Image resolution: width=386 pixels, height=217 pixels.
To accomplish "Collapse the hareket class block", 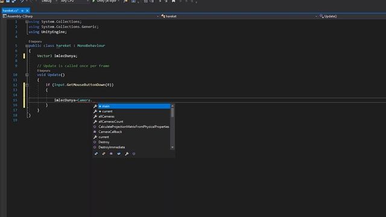I will (27, 46).
